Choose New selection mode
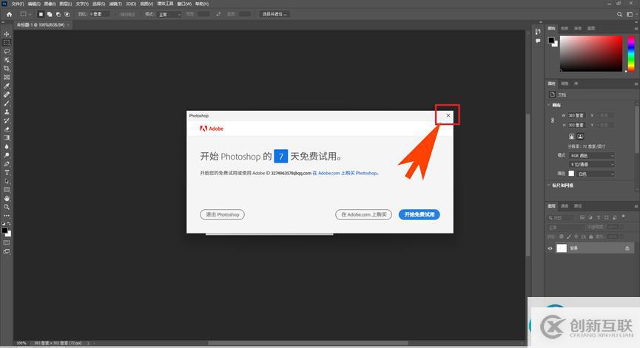Screen dimensions: 640x348 coord(41,14)
